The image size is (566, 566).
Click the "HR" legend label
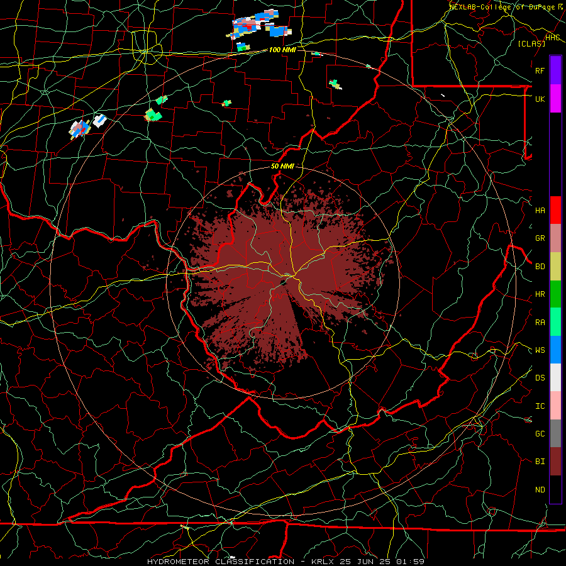[540, 294]
